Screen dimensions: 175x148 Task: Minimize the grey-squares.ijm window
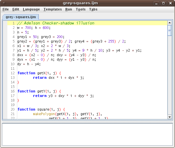tap(156, 3)
